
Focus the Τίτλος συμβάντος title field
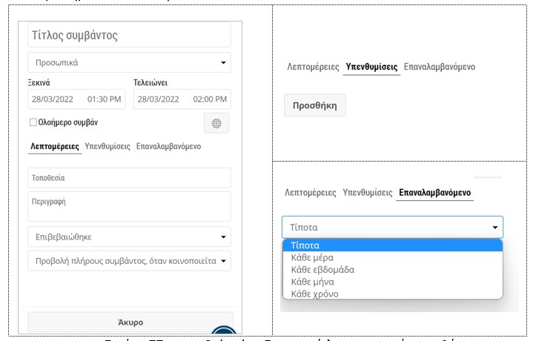tap(129, 35)
